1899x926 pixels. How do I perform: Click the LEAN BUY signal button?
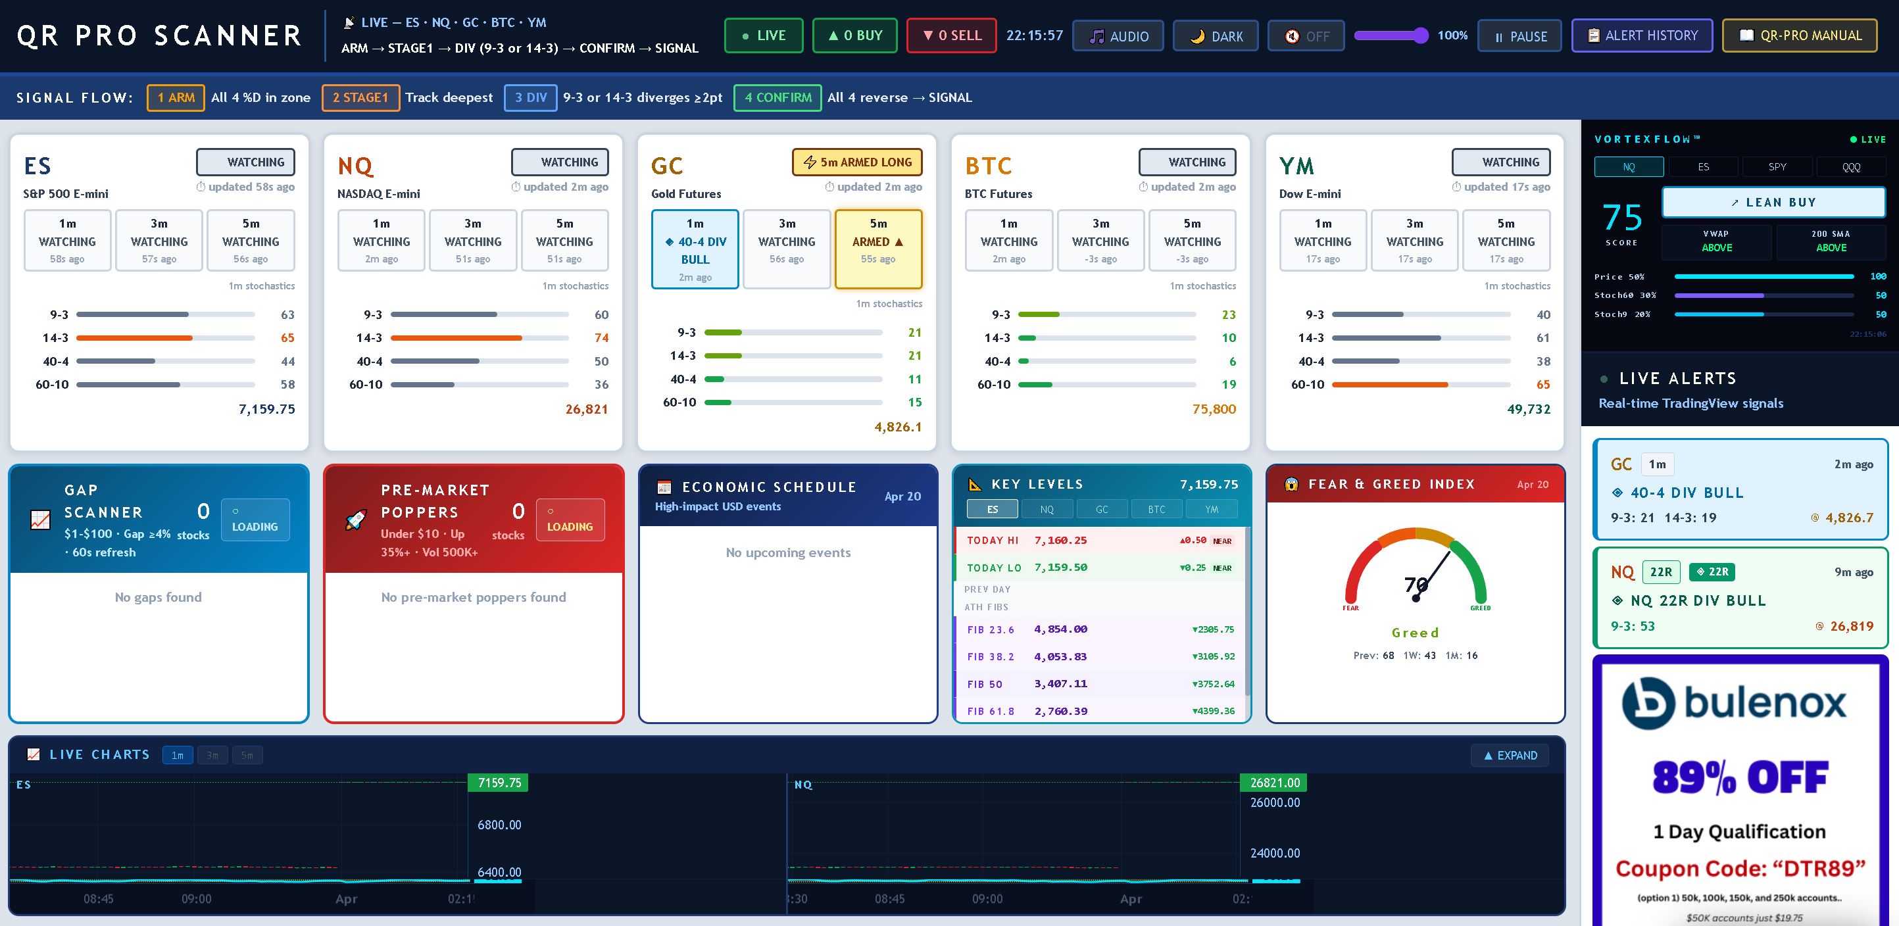[x=1773, y=202]
